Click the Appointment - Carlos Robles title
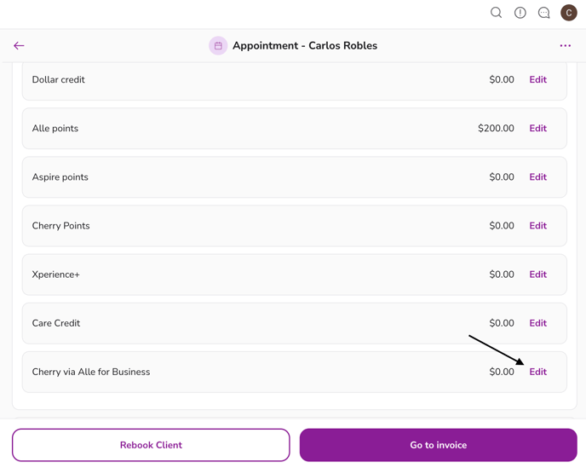This screenshot has width=586, height=468. point(304,46)
